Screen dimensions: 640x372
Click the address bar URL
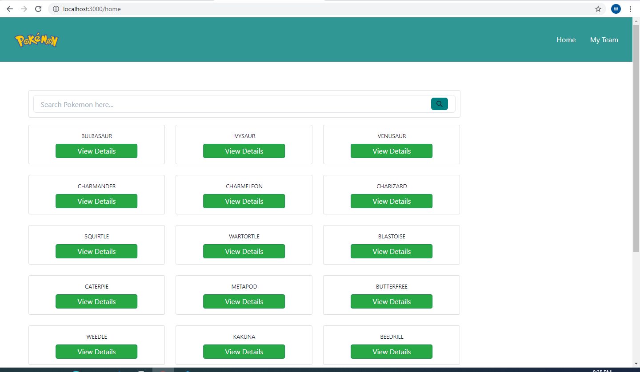tap(92, 9)
